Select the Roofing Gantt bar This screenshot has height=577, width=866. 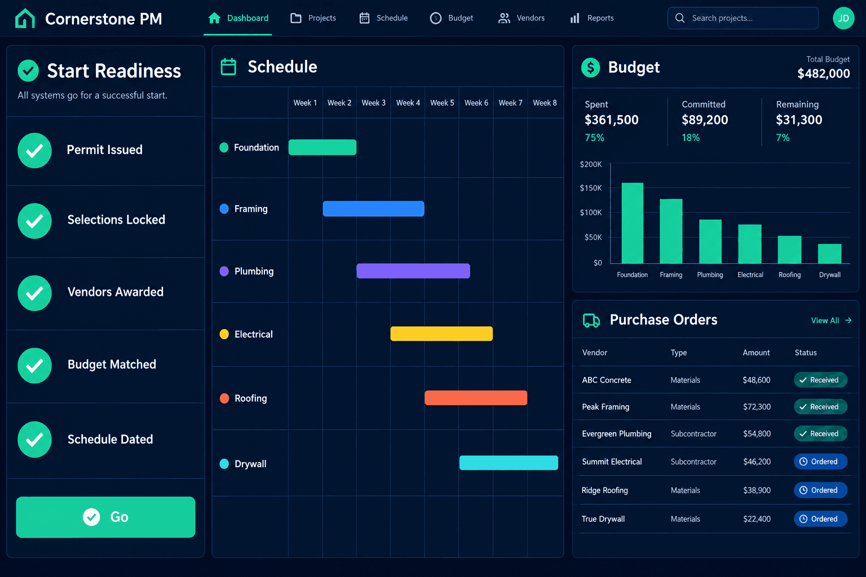(476, 398)
